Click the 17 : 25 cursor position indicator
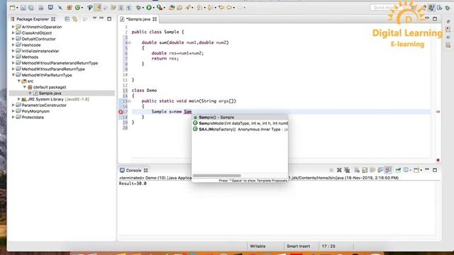 pyautogui.click(x=328, y=246)
